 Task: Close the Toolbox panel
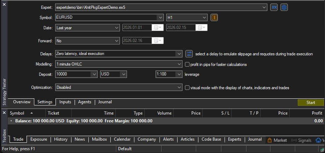pos(4,113)
